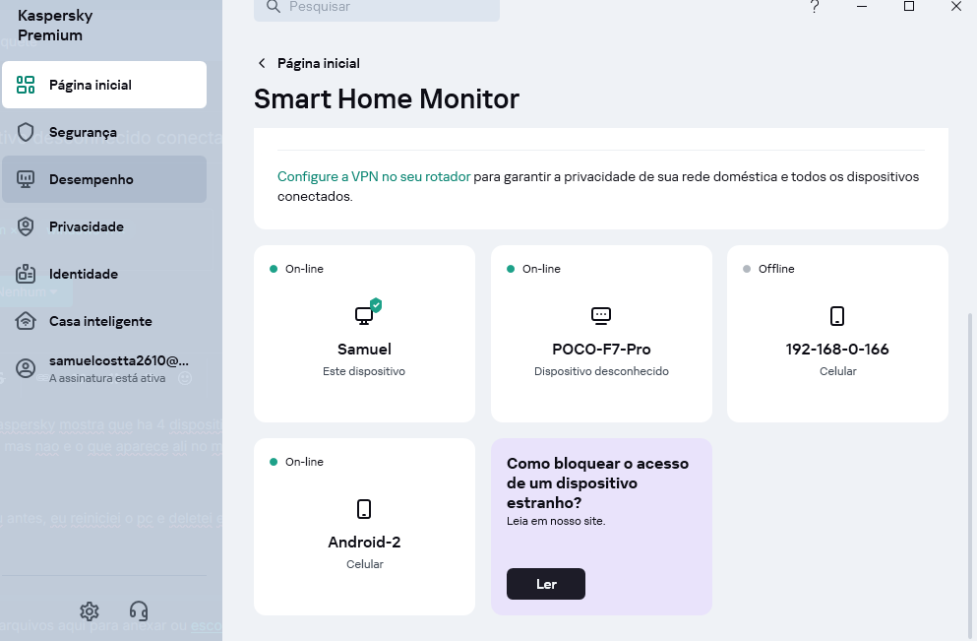This screenshot has height=641, width=977.
Task: Click the phone icon on 192-168-0-166 card
Action: 837,315
